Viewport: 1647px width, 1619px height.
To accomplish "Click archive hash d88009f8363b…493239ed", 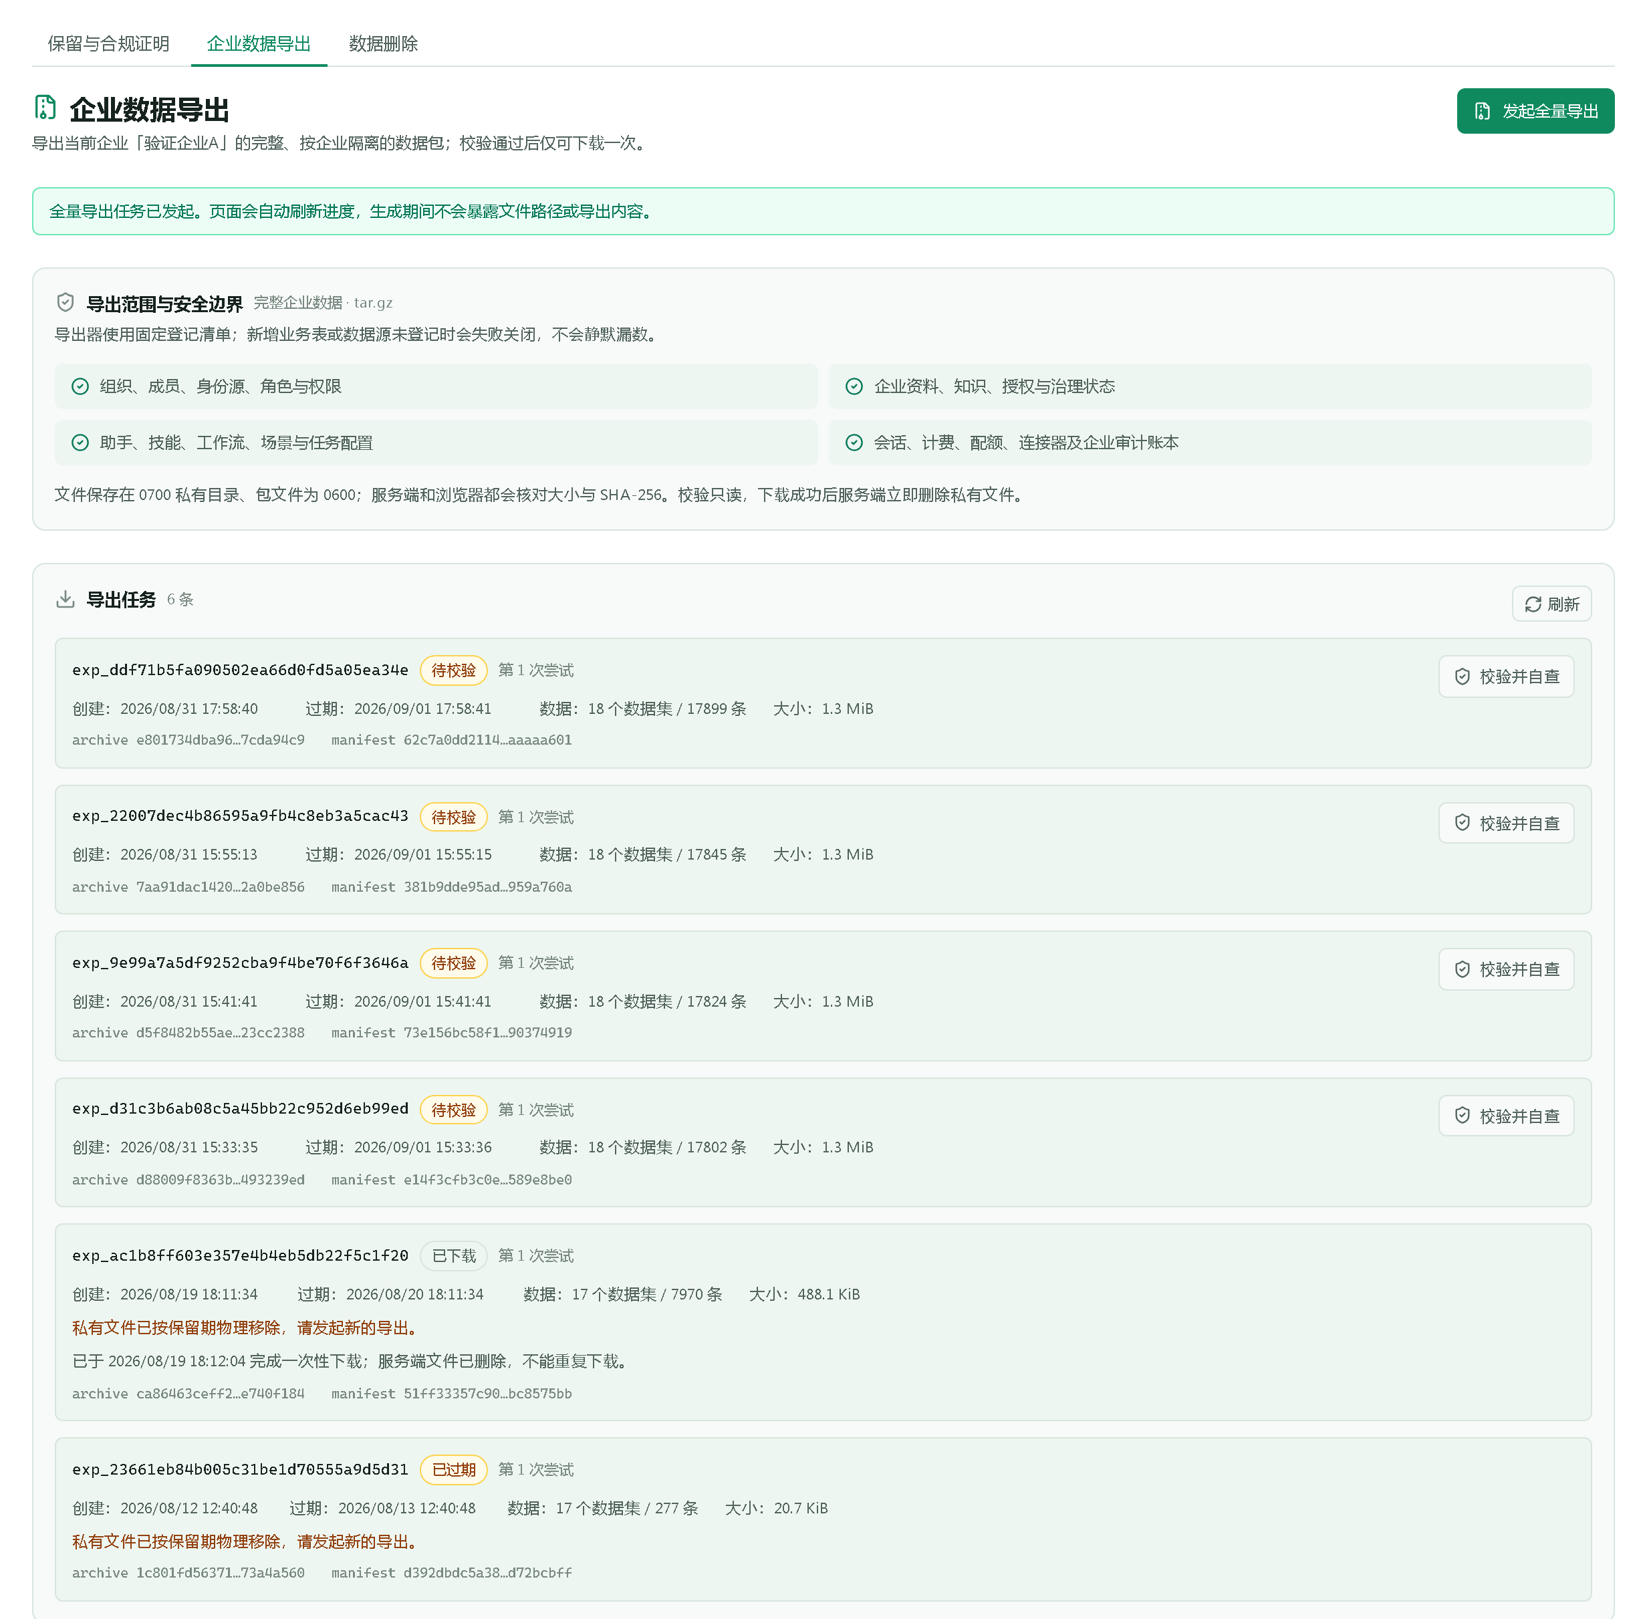I will (220, 1180).
